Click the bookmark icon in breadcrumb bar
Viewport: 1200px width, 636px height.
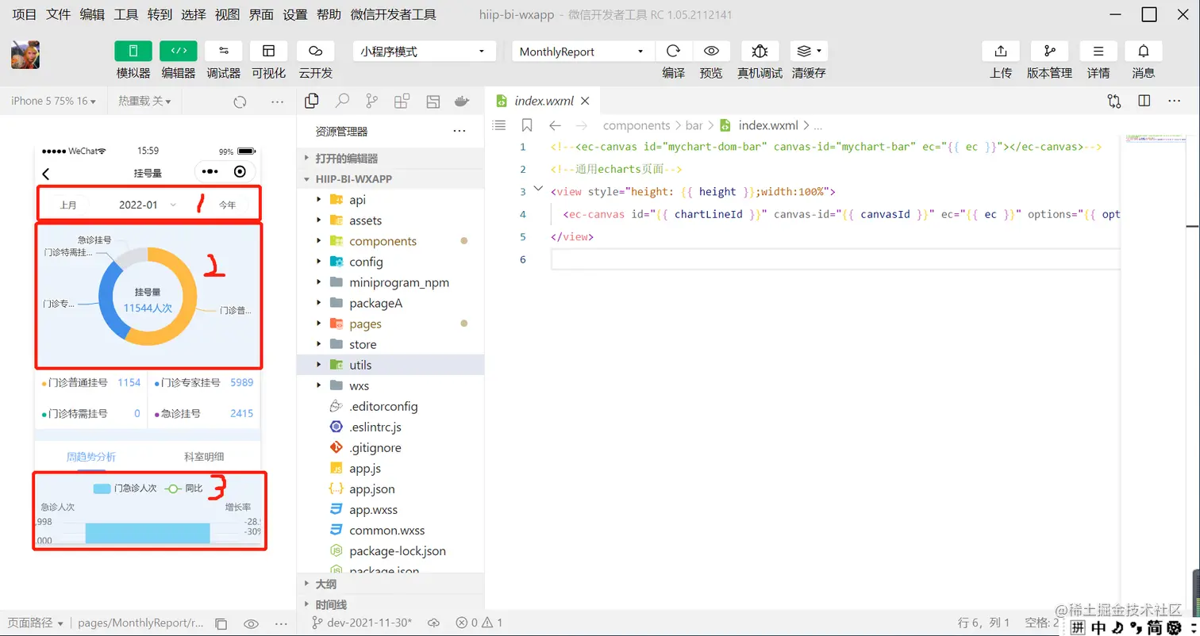(527, 125)
